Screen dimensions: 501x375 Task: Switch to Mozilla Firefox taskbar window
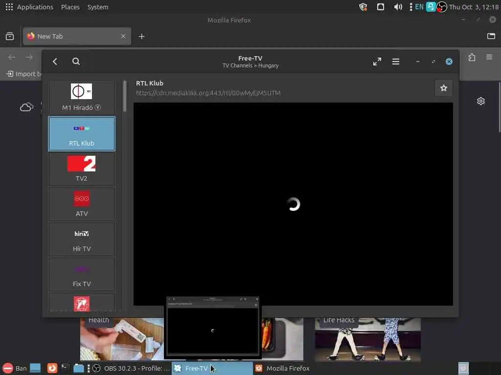pyautogui.click(x=294, y=368)
